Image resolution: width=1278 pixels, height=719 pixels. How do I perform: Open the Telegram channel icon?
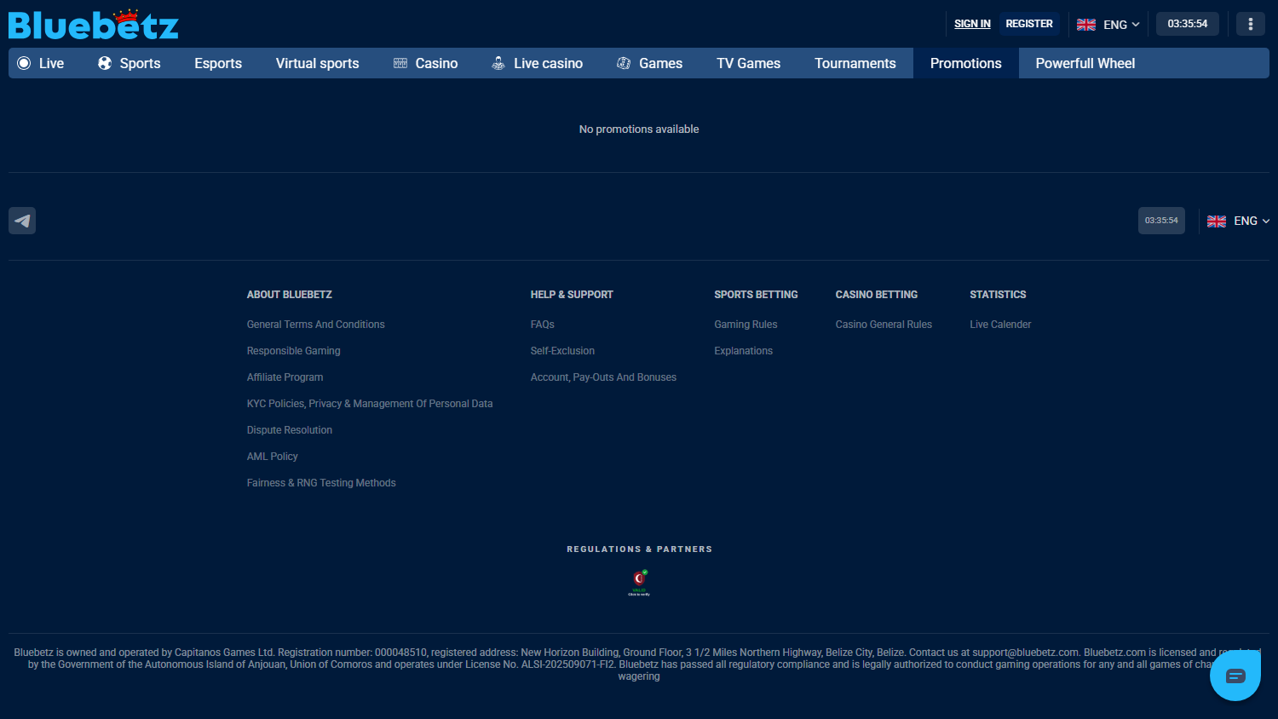(x=22, y=221)
